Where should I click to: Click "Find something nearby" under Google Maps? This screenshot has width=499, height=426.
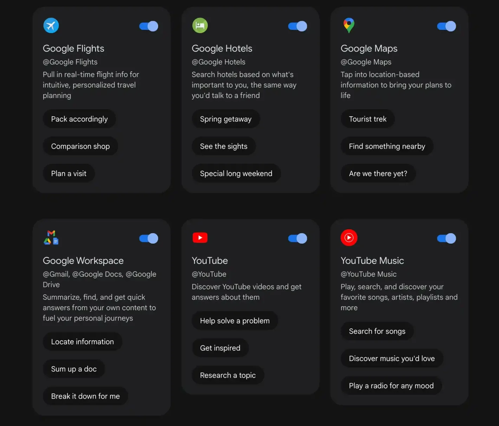click(x=387, y=146)
